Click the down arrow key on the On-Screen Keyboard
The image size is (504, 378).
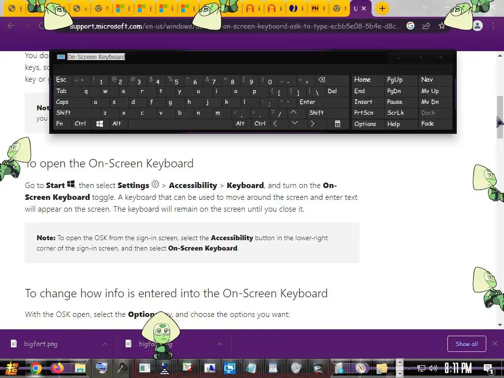[x=295, y=124]
